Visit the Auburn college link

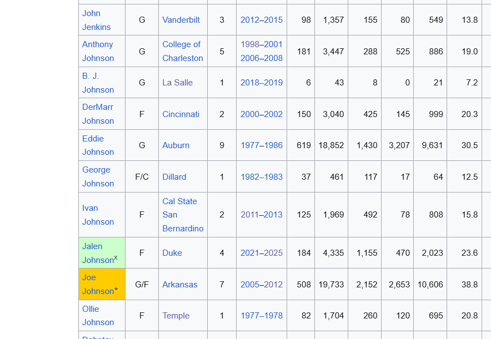coord(176,145)
